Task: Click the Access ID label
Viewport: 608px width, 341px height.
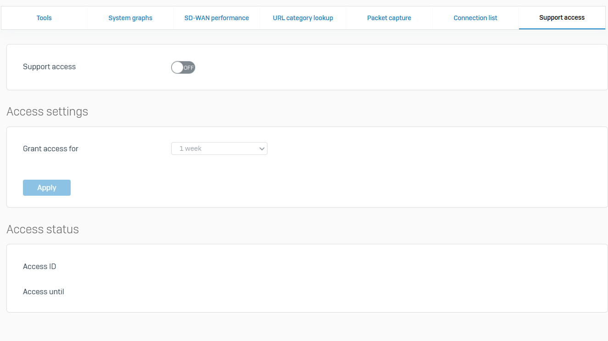Action: click(x=39, y=266)
